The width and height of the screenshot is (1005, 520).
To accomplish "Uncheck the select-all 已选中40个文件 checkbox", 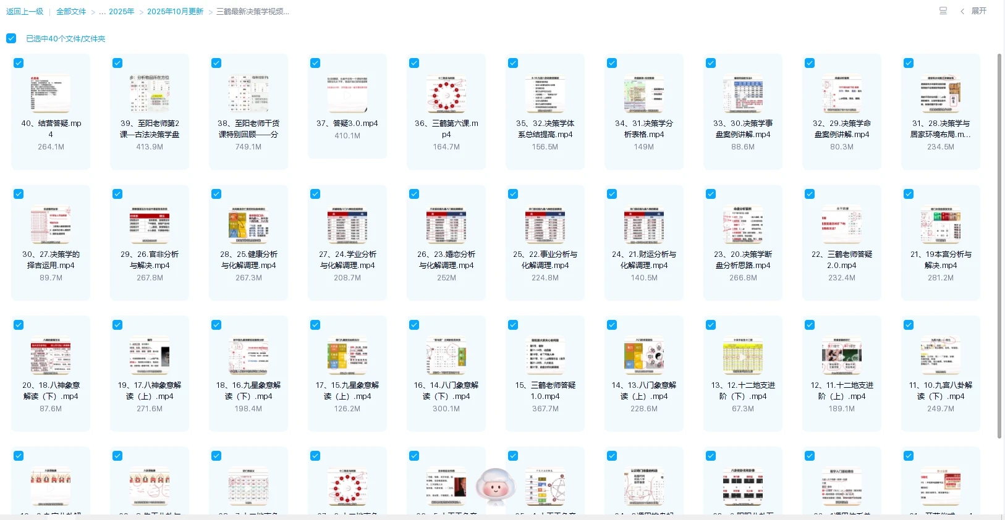I will pyautogui.click(x=11, y=38).
